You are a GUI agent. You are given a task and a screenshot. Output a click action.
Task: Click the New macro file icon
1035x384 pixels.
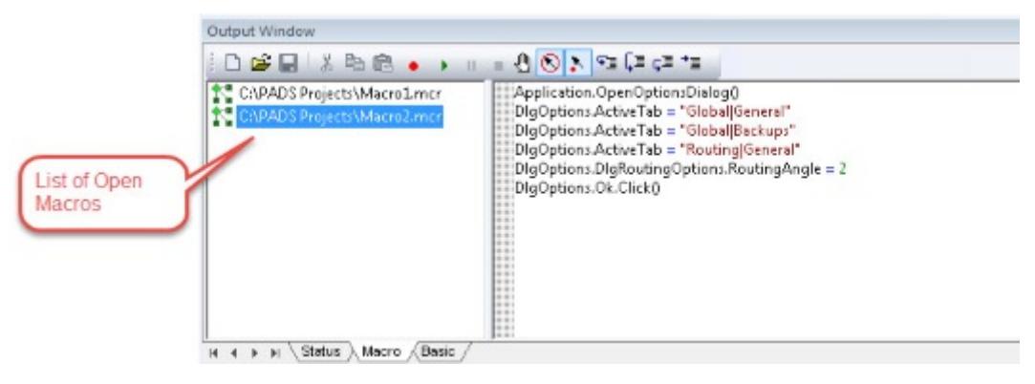pyautogui.click(x=232, y=65)
